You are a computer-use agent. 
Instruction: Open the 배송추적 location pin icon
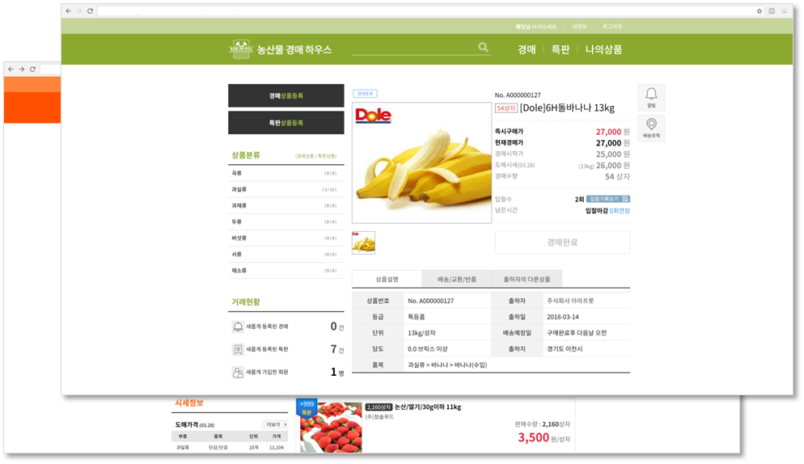tap(651, 129)
